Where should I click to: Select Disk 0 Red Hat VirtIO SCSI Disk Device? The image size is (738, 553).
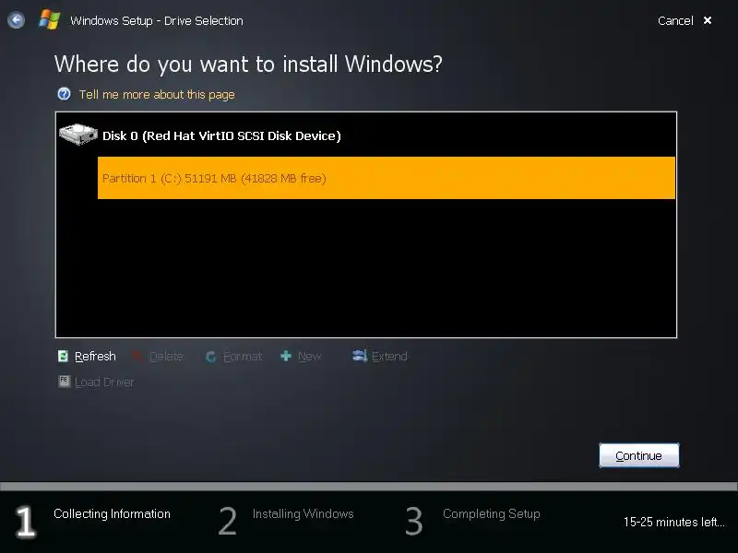pos(221,135)
